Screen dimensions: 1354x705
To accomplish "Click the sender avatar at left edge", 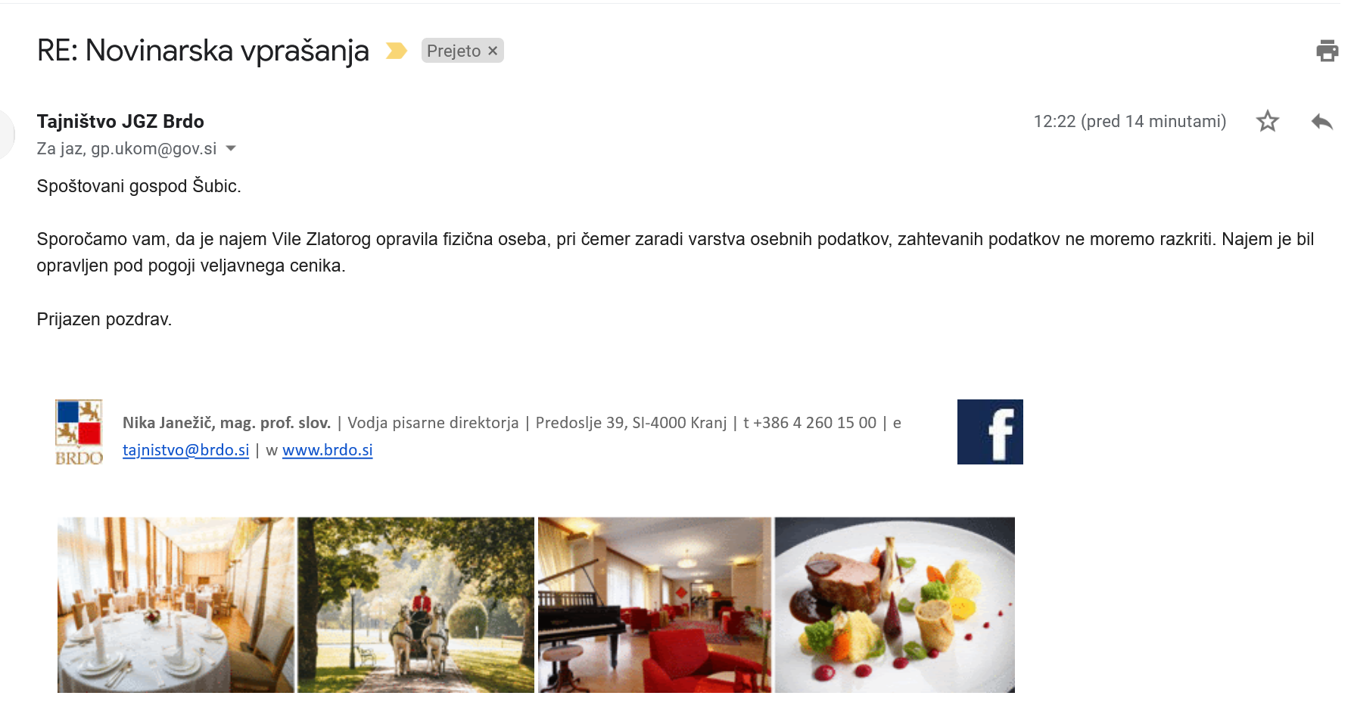I will pyautogui.click(x=6, y=135).
